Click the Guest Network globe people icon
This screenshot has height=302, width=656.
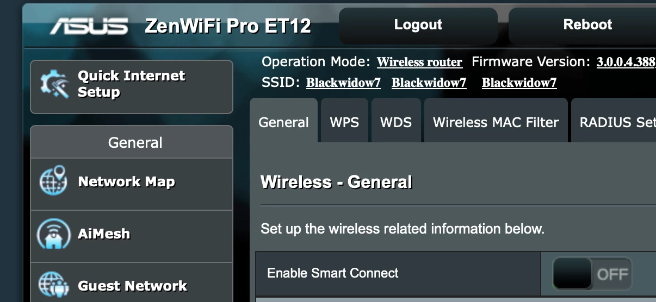(x=53, y=285)
